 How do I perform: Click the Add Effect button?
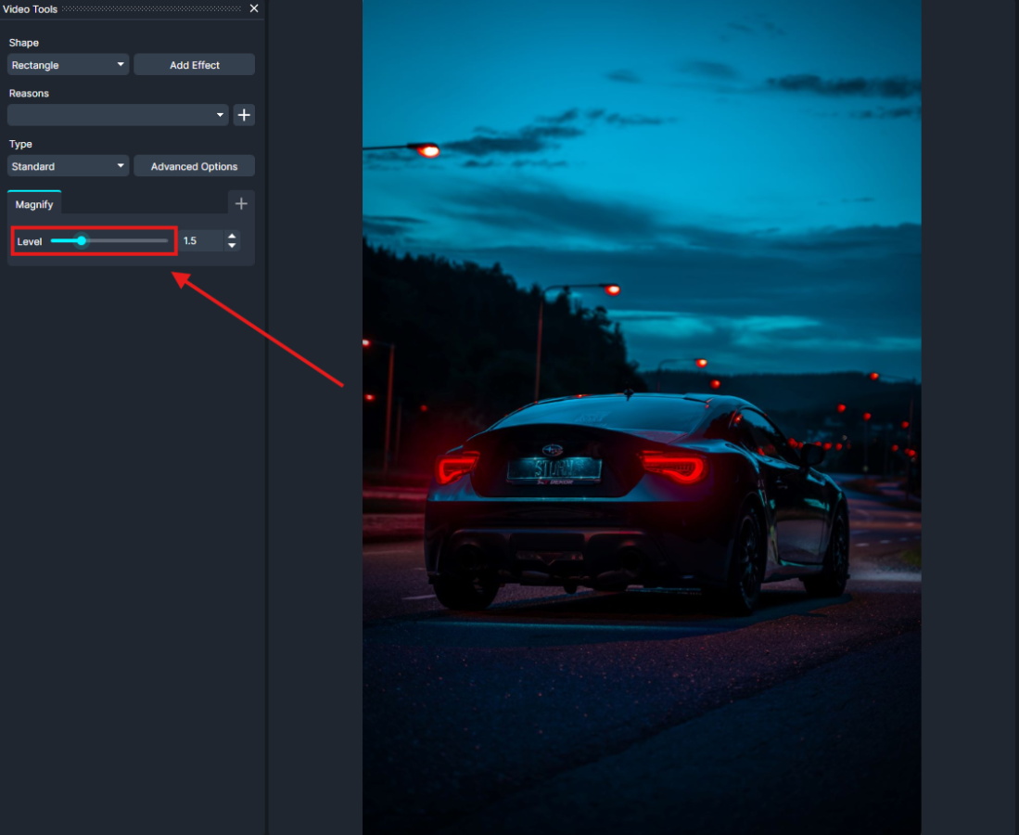194,65
